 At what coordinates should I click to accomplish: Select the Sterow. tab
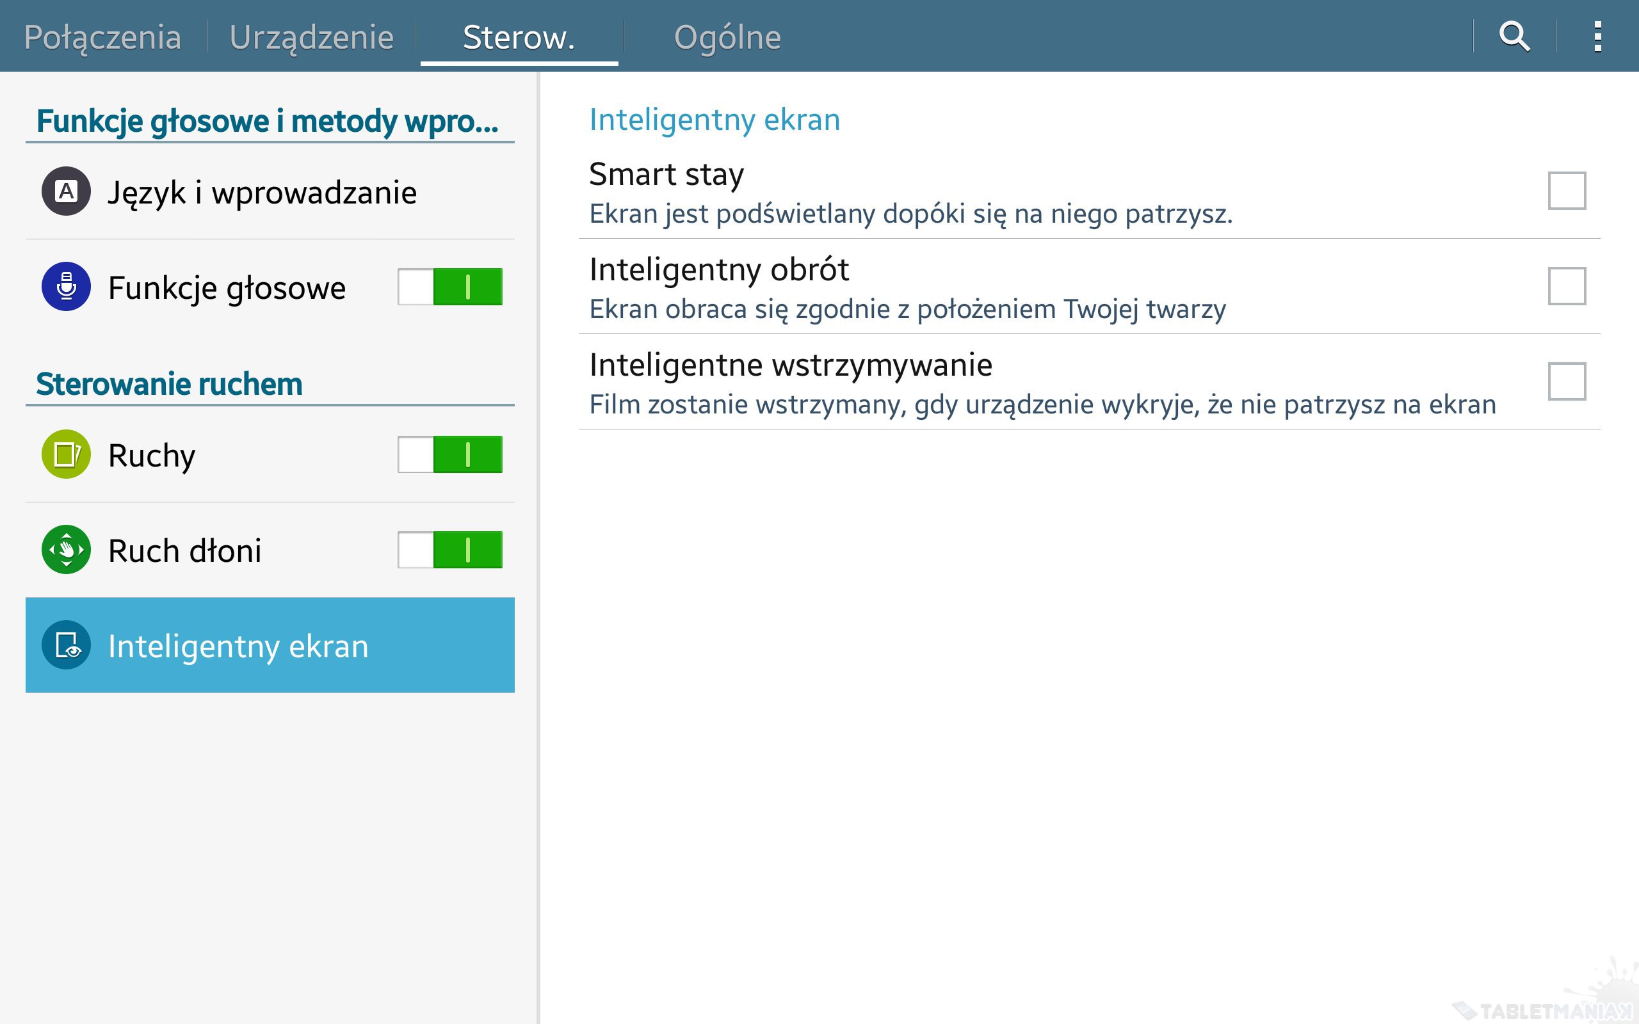click(519, 36)
